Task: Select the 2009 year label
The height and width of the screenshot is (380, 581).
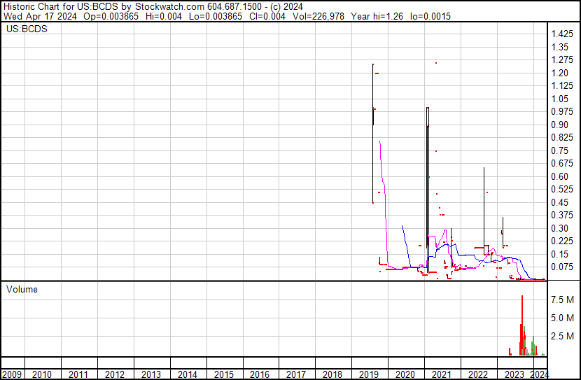Action: [x=12, y=374]
